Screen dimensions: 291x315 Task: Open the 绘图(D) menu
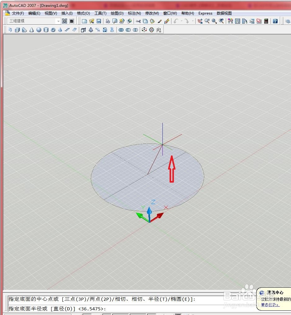[x=117, y=13]
